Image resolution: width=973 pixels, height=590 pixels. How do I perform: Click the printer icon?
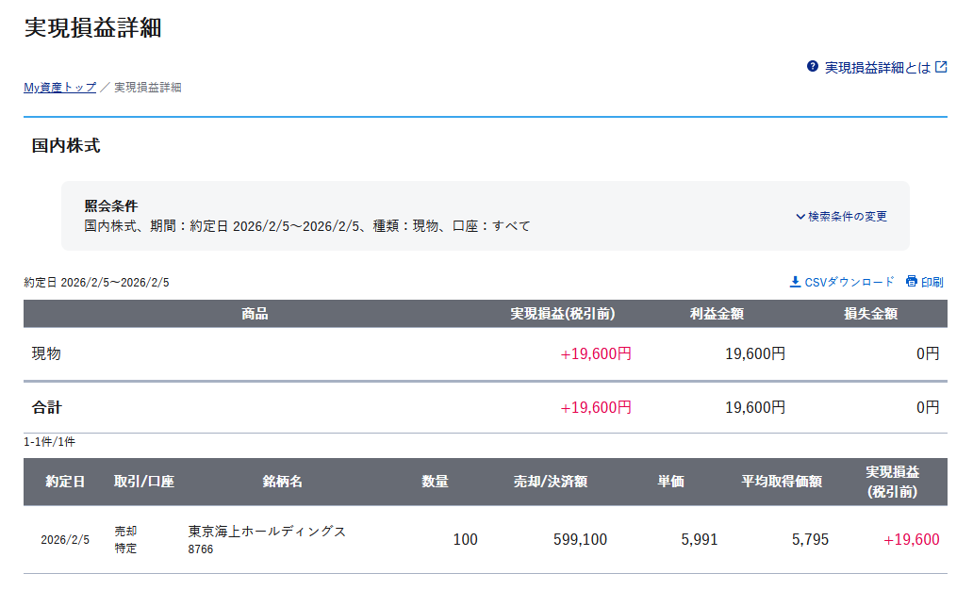[x=912, y=282]
